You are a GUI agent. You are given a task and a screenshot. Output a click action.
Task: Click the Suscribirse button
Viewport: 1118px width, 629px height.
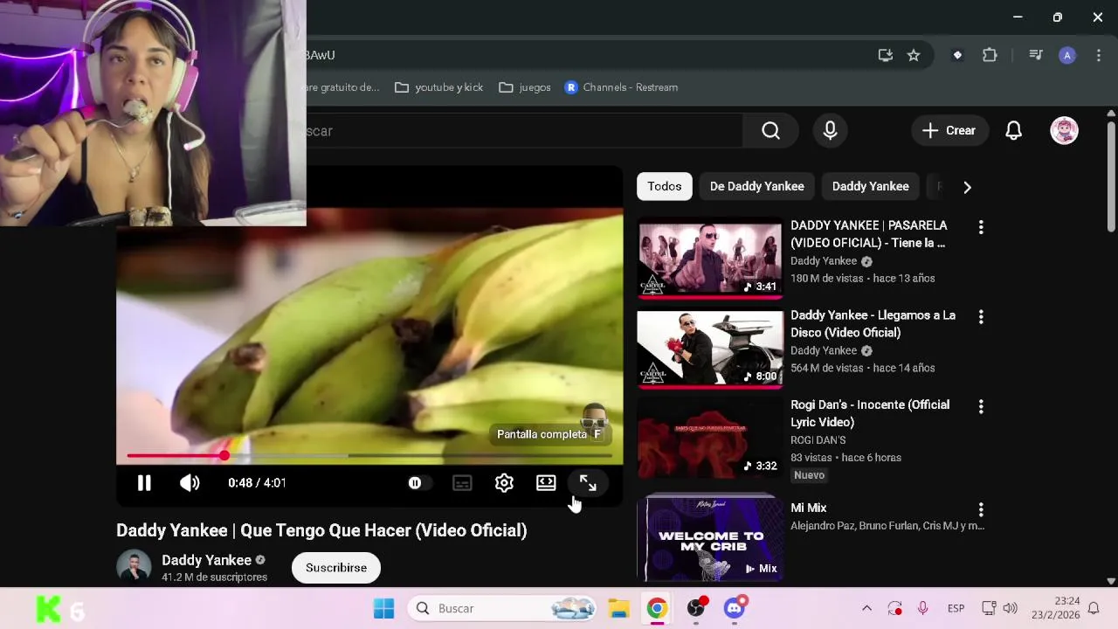(336, 568)
